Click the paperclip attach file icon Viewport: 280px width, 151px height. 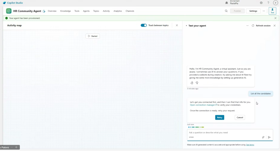[263, 137]
